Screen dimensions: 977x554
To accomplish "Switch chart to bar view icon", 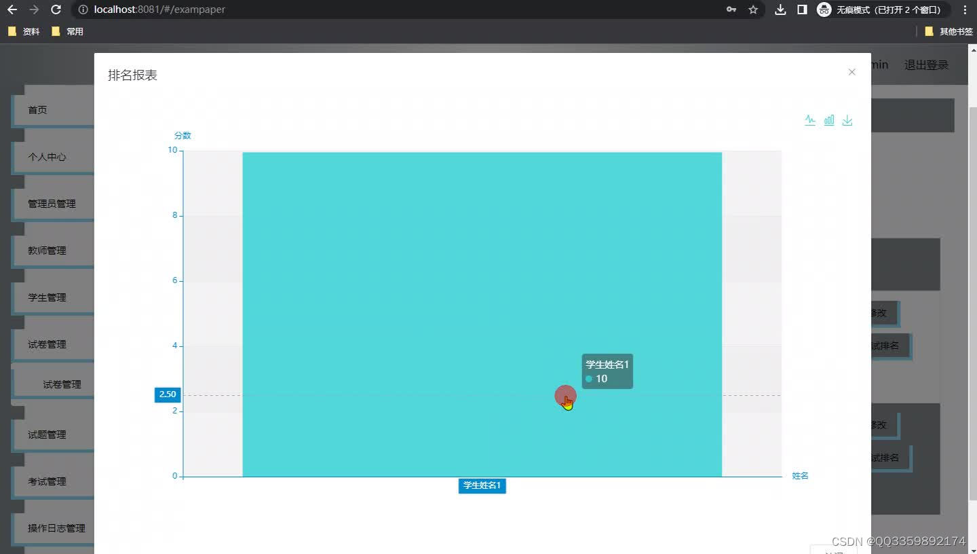I will 829,120.
